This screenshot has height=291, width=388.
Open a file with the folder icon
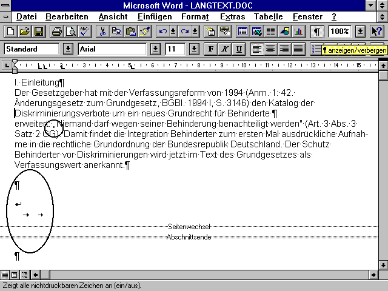coord(25,32)
